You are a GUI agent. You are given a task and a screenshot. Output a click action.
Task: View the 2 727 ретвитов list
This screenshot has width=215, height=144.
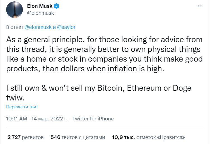click(x=25, y=137)
